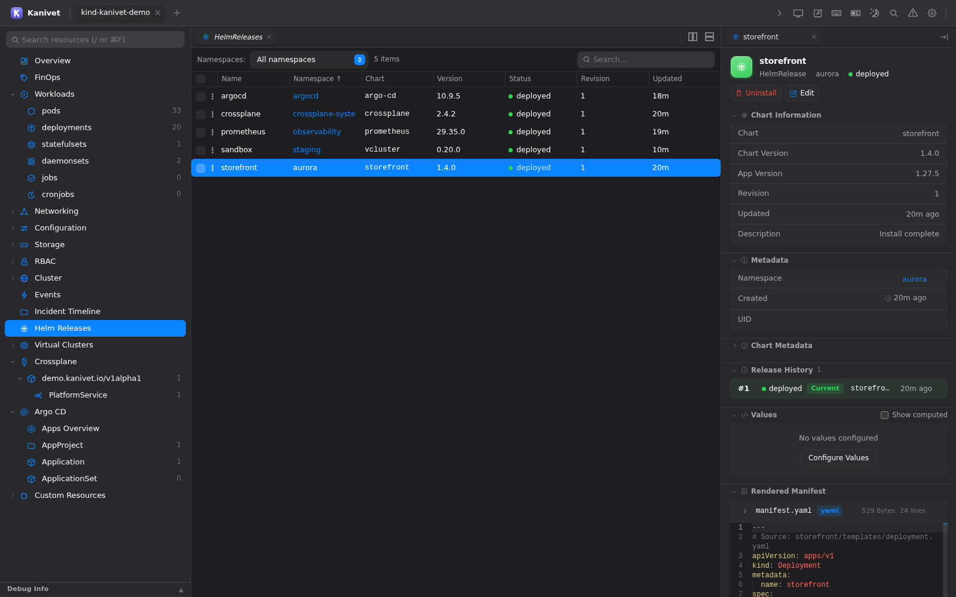The image size is (956, 597).
Task: Collapse the Workloads tree section
Action: click(13, 94)
